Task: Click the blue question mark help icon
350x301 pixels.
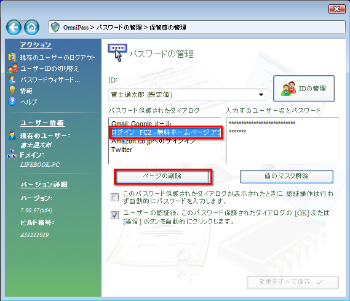Action: (x=12, y=102)
